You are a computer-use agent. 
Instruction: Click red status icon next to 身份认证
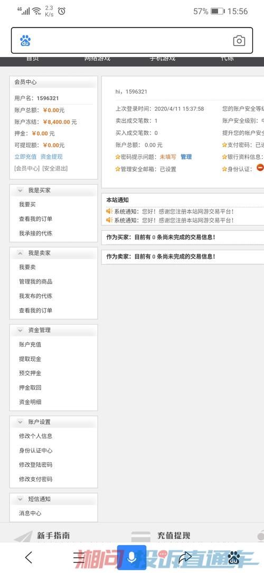pyautogui.click(x=260, y=168)
